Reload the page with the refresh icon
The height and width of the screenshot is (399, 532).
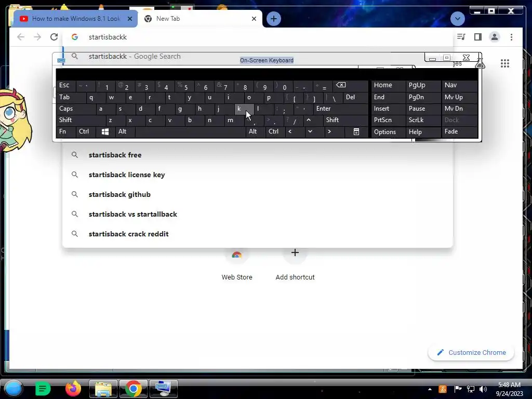pyautogui.click(x=54, y=37)
